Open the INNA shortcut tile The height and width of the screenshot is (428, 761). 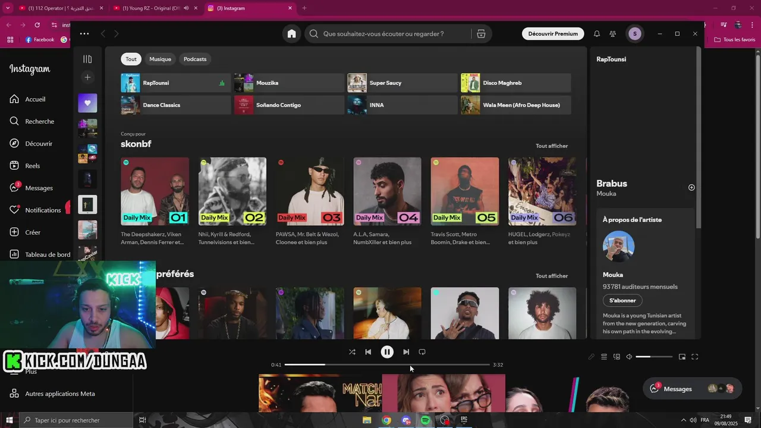(x=402, y=105)
